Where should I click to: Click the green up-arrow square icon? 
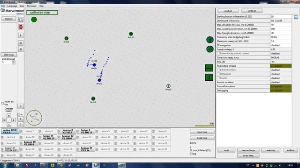pos(209,77)
